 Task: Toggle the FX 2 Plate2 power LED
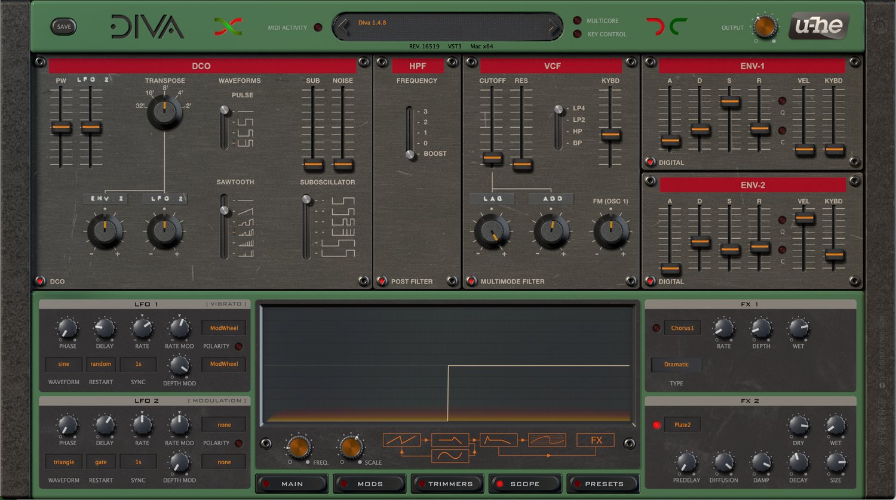click(656, 425)
